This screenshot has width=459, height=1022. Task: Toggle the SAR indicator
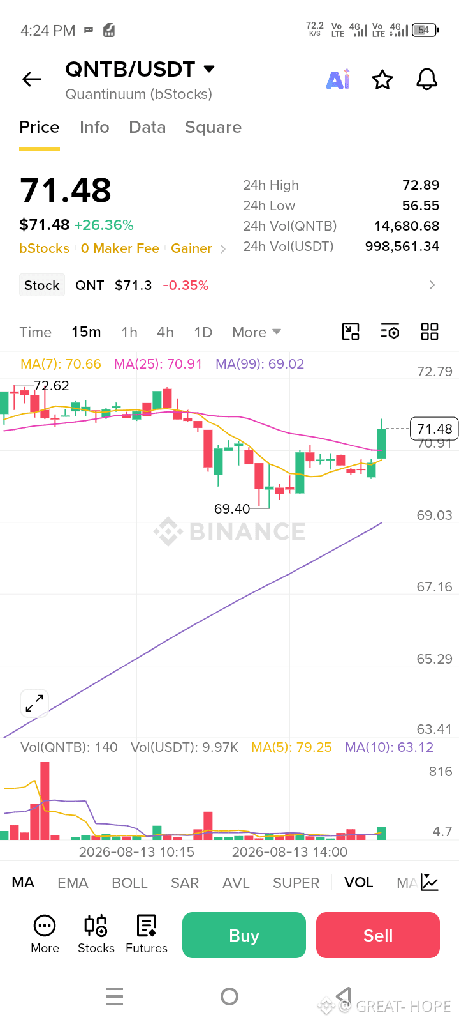click(185, 883)
